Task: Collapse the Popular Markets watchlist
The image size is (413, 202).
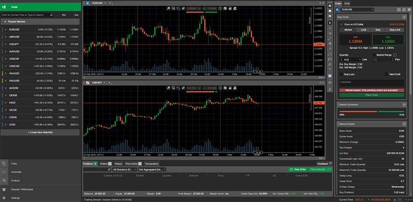Action: 5,22
